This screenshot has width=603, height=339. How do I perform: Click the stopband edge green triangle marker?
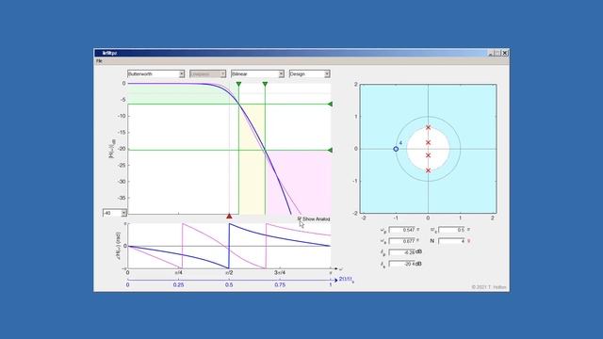tap(265, 84)
